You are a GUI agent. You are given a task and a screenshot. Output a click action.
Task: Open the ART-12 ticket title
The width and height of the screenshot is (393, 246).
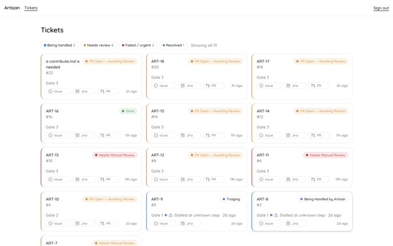[157, 155]
